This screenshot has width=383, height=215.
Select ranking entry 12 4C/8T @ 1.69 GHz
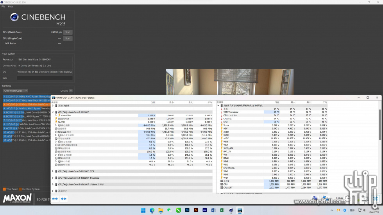27,140
